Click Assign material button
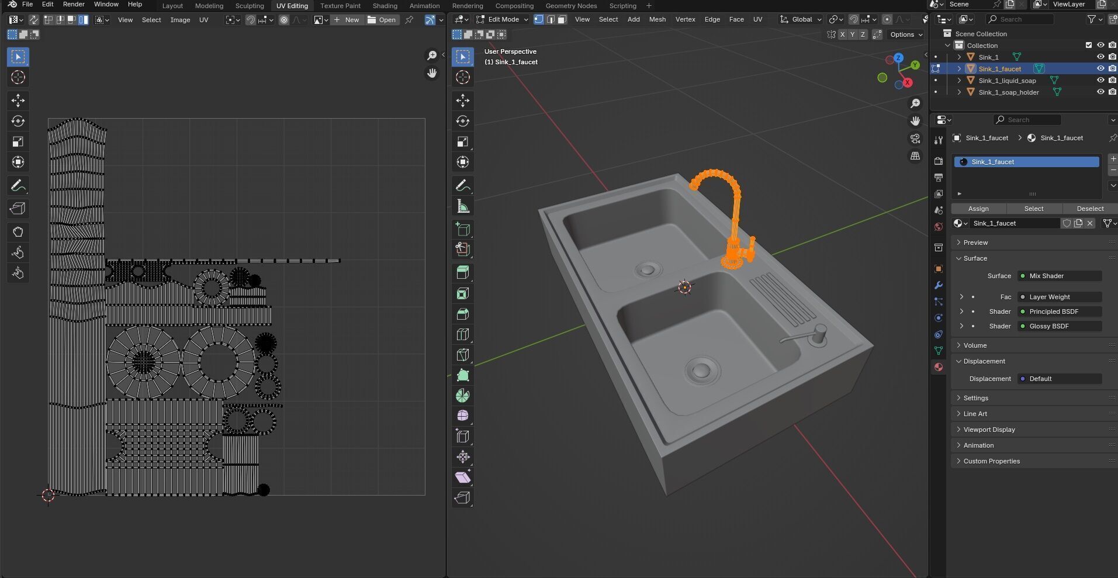Screen dimensions: 1118x578 coord(978,209)
